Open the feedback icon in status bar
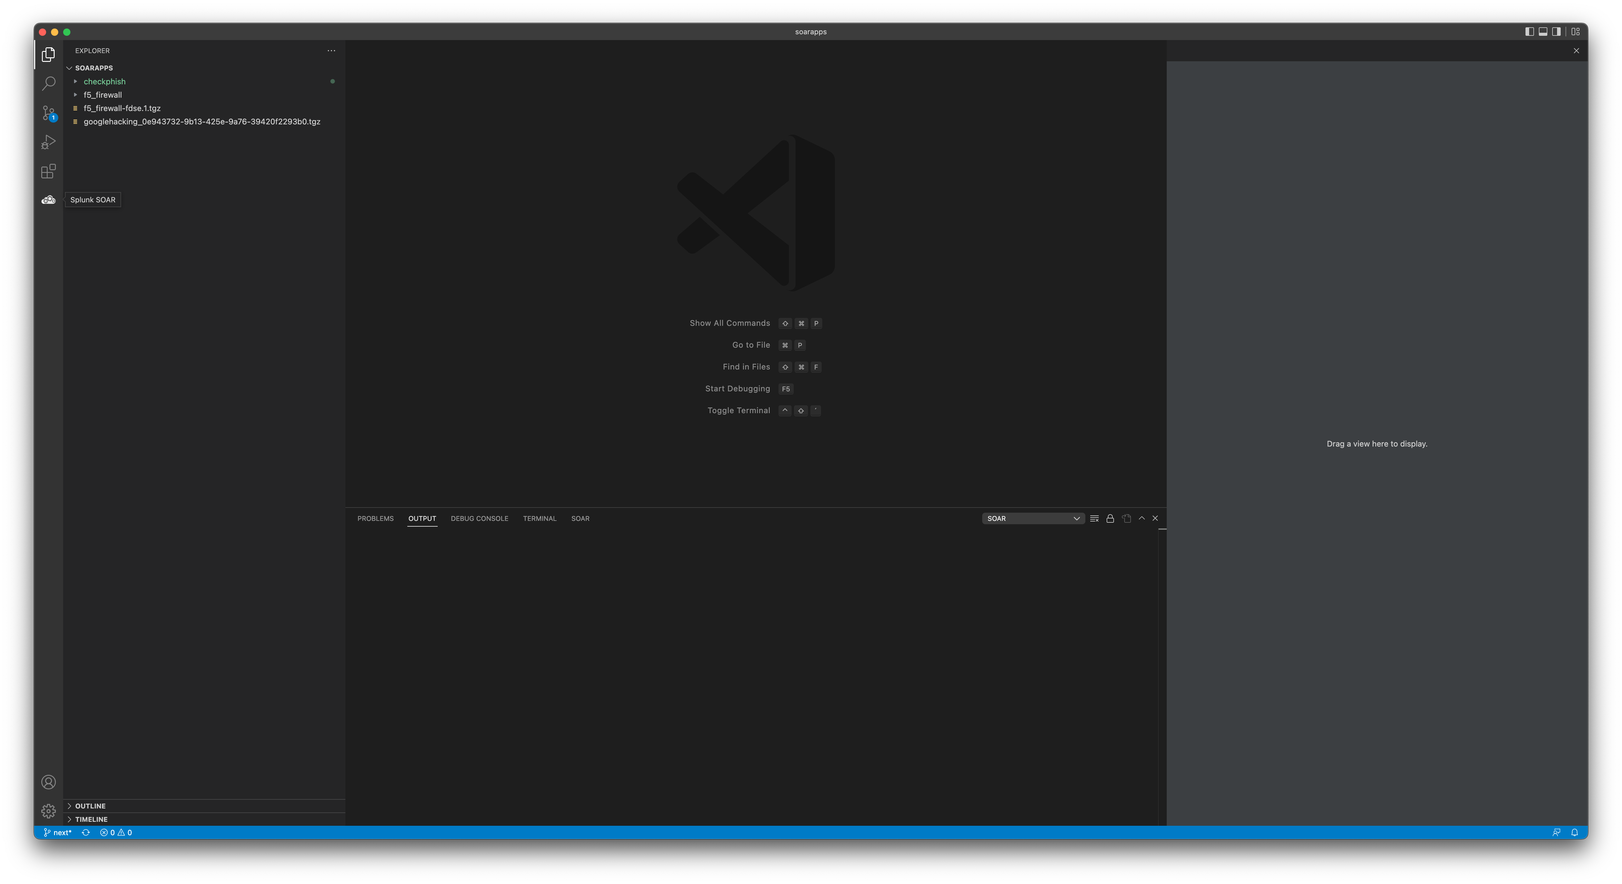This screenshot has height=884, width=1622. [x=1556, y=832]
